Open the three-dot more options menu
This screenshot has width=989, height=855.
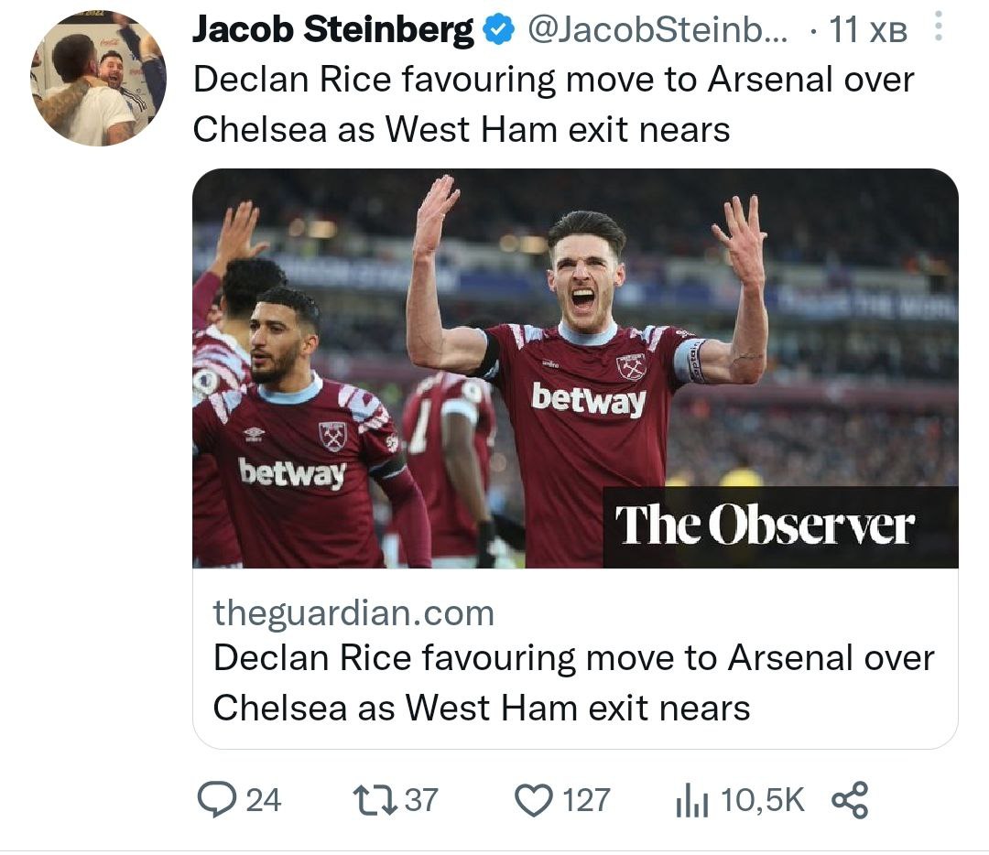[x=938, y=29]
